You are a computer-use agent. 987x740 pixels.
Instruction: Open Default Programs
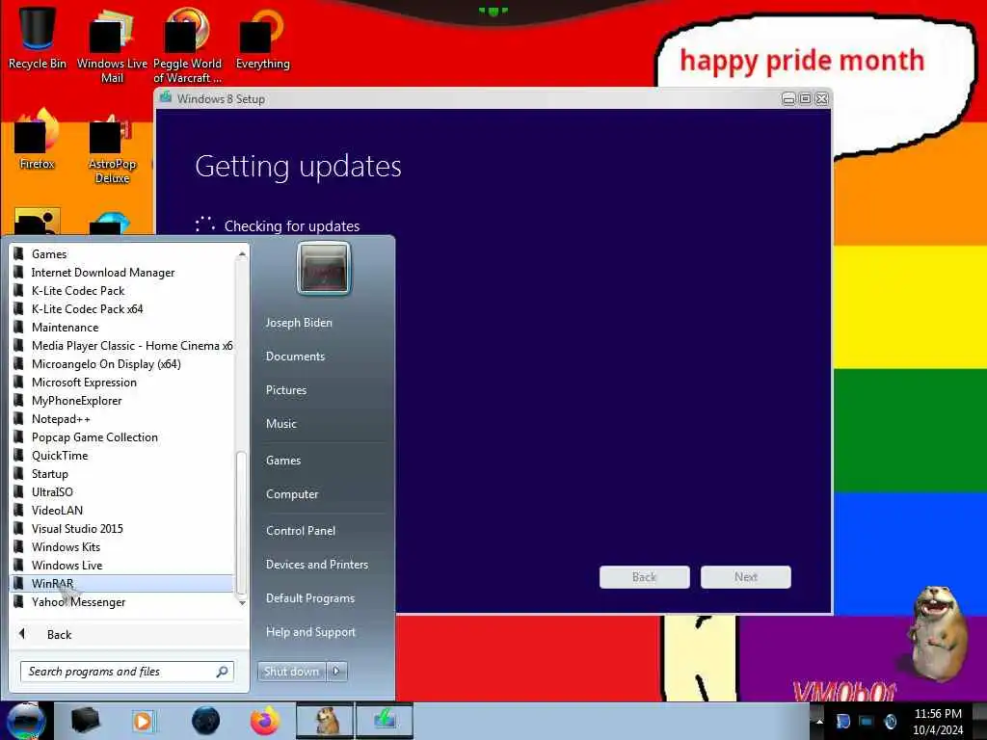310,598
